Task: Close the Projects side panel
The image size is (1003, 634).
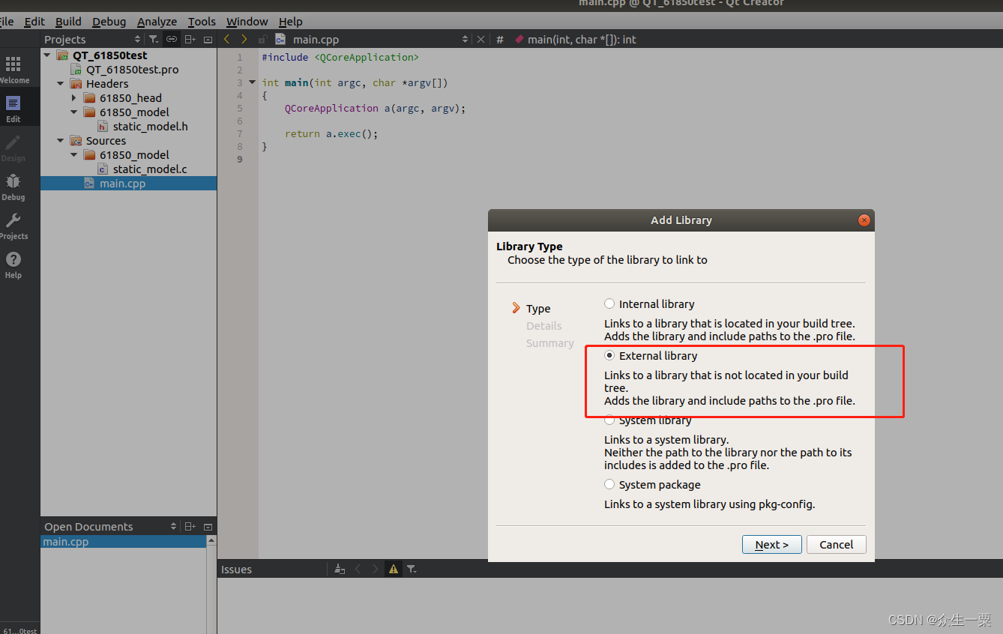Action: click(x=208, y=39)
